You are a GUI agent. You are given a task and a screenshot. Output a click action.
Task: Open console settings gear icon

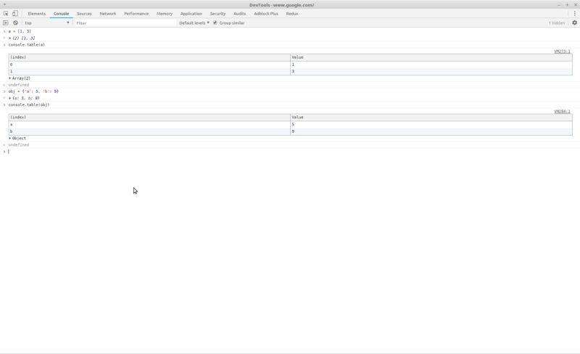574,22
